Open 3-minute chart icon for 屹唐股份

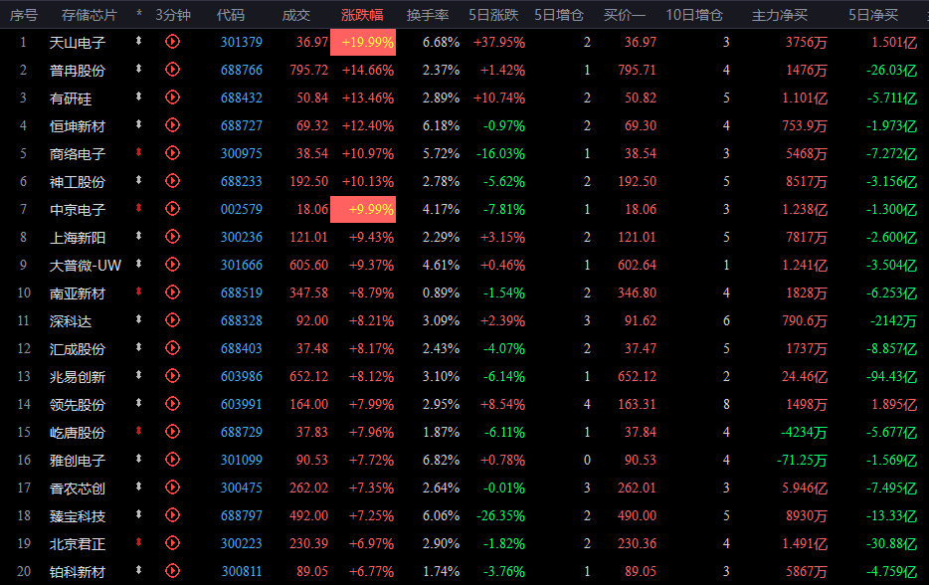point(172,432)
